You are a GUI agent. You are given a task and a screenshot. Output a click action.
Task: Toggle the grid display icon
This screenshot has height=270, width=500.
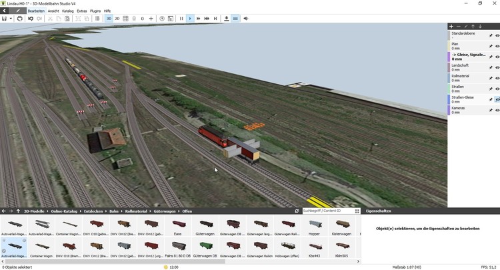coord(125,19)
